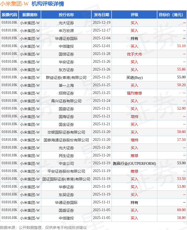
Task: Select 甬兴证券有限公司 cell
Action: 66,101
